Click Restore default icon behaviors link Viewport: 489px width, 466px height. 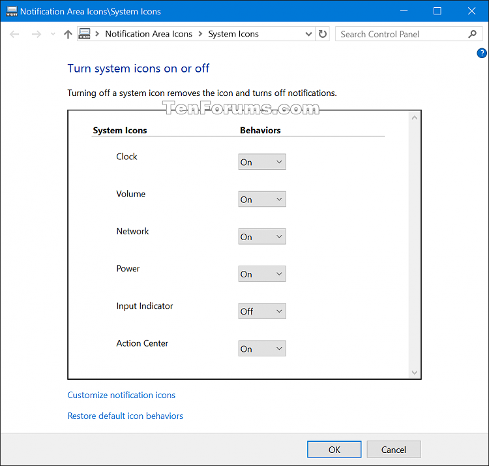tap(125, 416)
